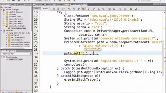Viewport: 166px width, 93px height.
Task: Toggle Bookmark on current line
Action: (x=103, y=9)
